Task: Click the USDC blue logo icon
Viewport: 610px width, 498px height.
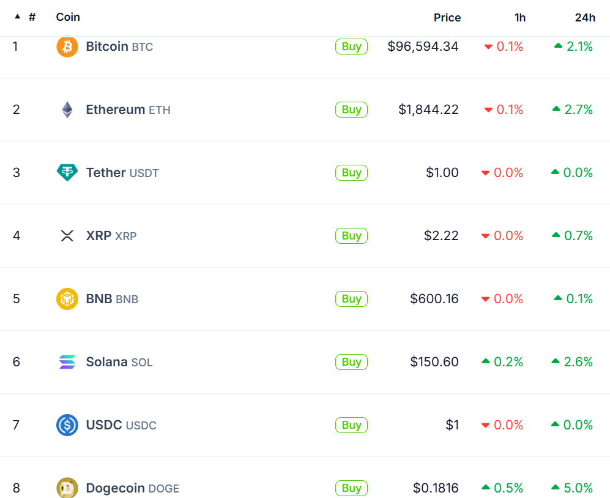Action: click(67, 425)
